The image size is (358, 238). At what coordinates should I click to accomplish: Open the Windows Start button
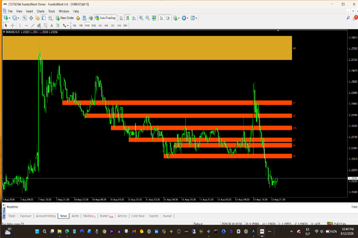[x=37, y=231]
